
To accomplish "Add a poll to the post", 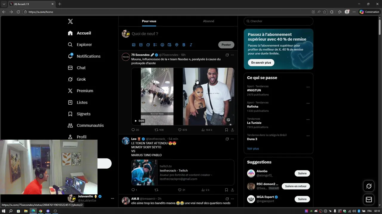I will point(155,45).
